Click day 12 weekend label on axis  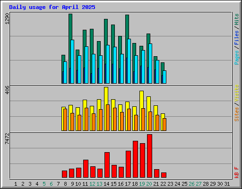click(x=92, y=184)
